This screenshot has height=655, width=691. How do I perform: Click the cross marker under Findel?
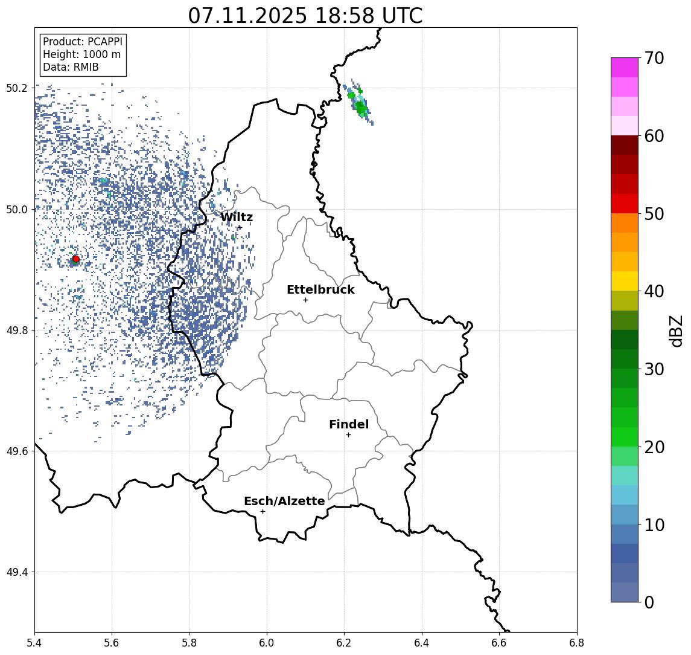point(348,435)
